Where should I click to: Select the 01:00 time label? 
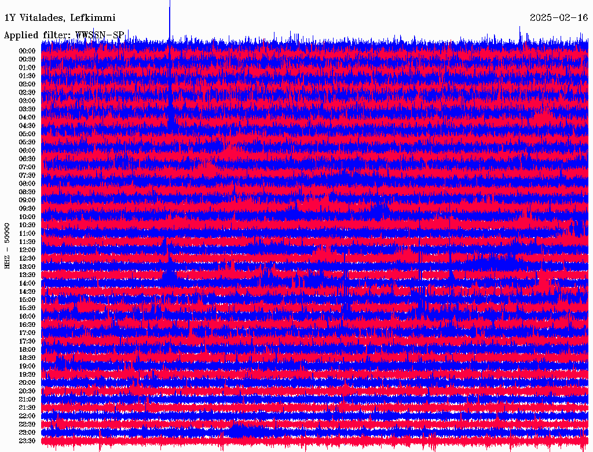point(27,67)
